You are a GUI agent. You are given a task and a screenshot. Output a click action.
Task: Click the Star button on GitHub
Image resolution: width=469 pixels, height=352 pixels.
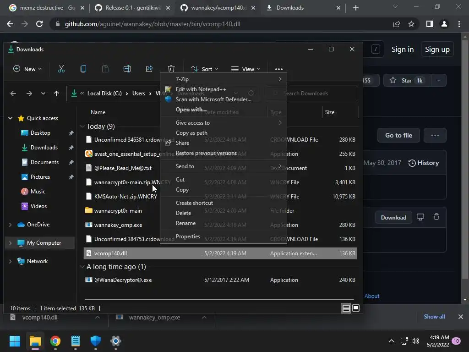coord(407,81)
